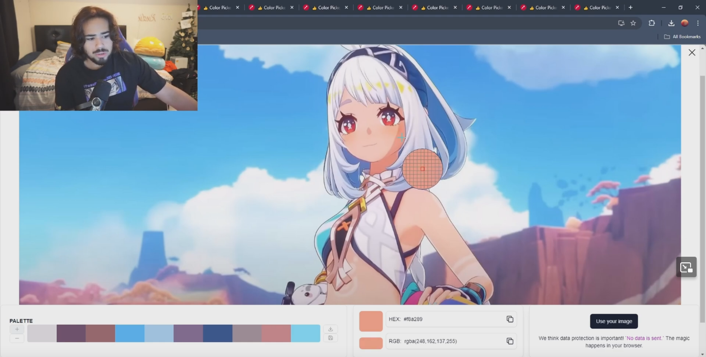
Task: Select the navy blue palette swatch
Action: pos(218,333)
